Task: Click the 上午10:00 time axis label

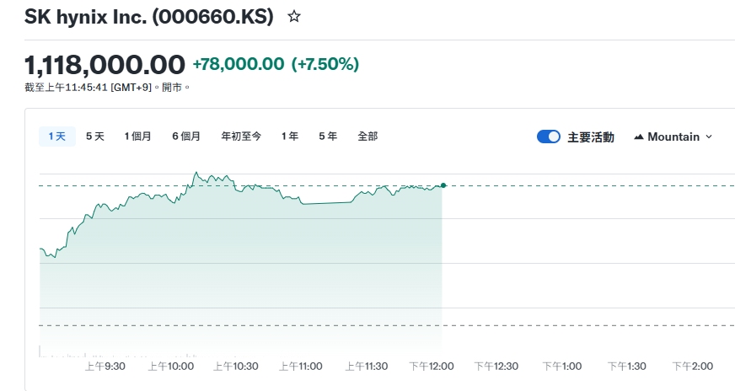Action: tap(171, 366)
